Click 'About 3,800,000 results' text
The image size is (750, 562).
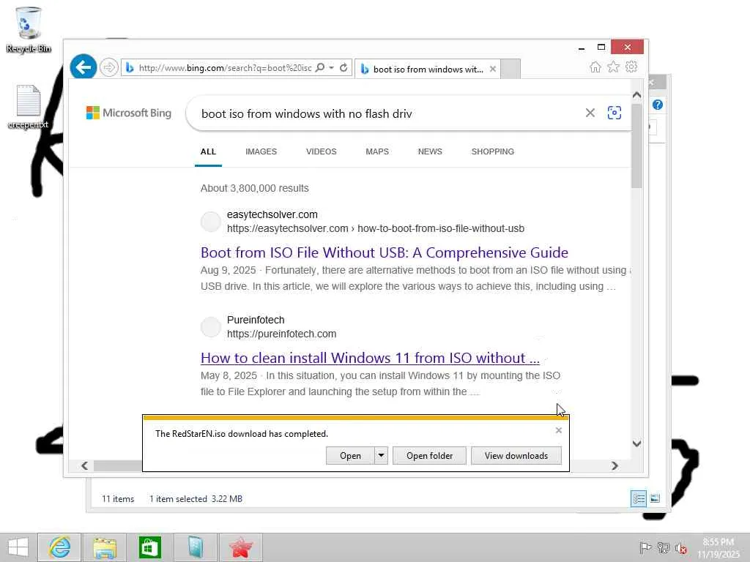pos(254,188)
